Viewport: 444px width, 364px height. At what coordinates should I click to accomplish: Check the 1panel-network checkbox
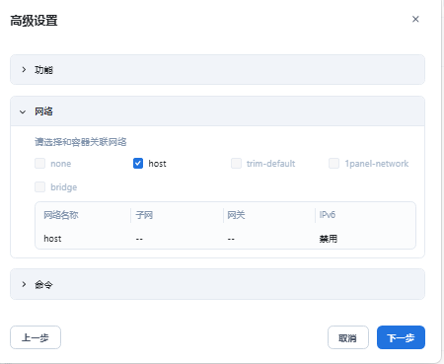pos(333,163)
